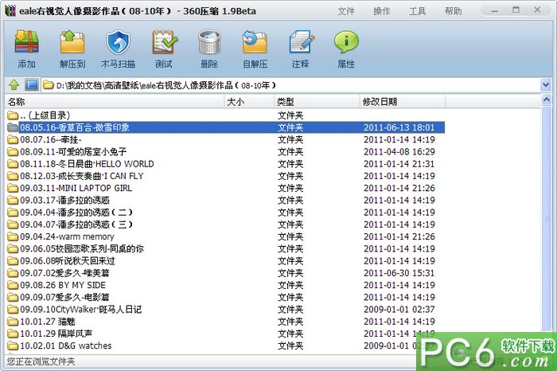Sort by the 名称 column header
557x371 pixels.
(x=115, y=102)
